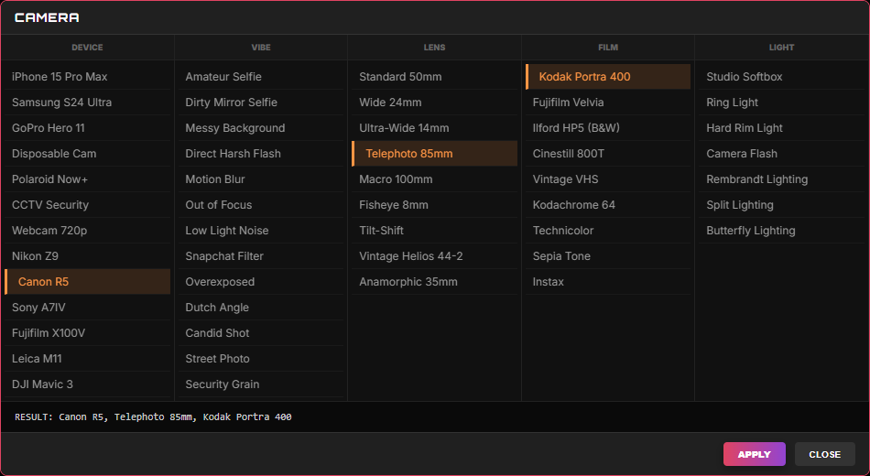The height and width of the screenshot is (476, 870).
Task: Choose Motion Blur vibe
Action: (x=261, y=179)
